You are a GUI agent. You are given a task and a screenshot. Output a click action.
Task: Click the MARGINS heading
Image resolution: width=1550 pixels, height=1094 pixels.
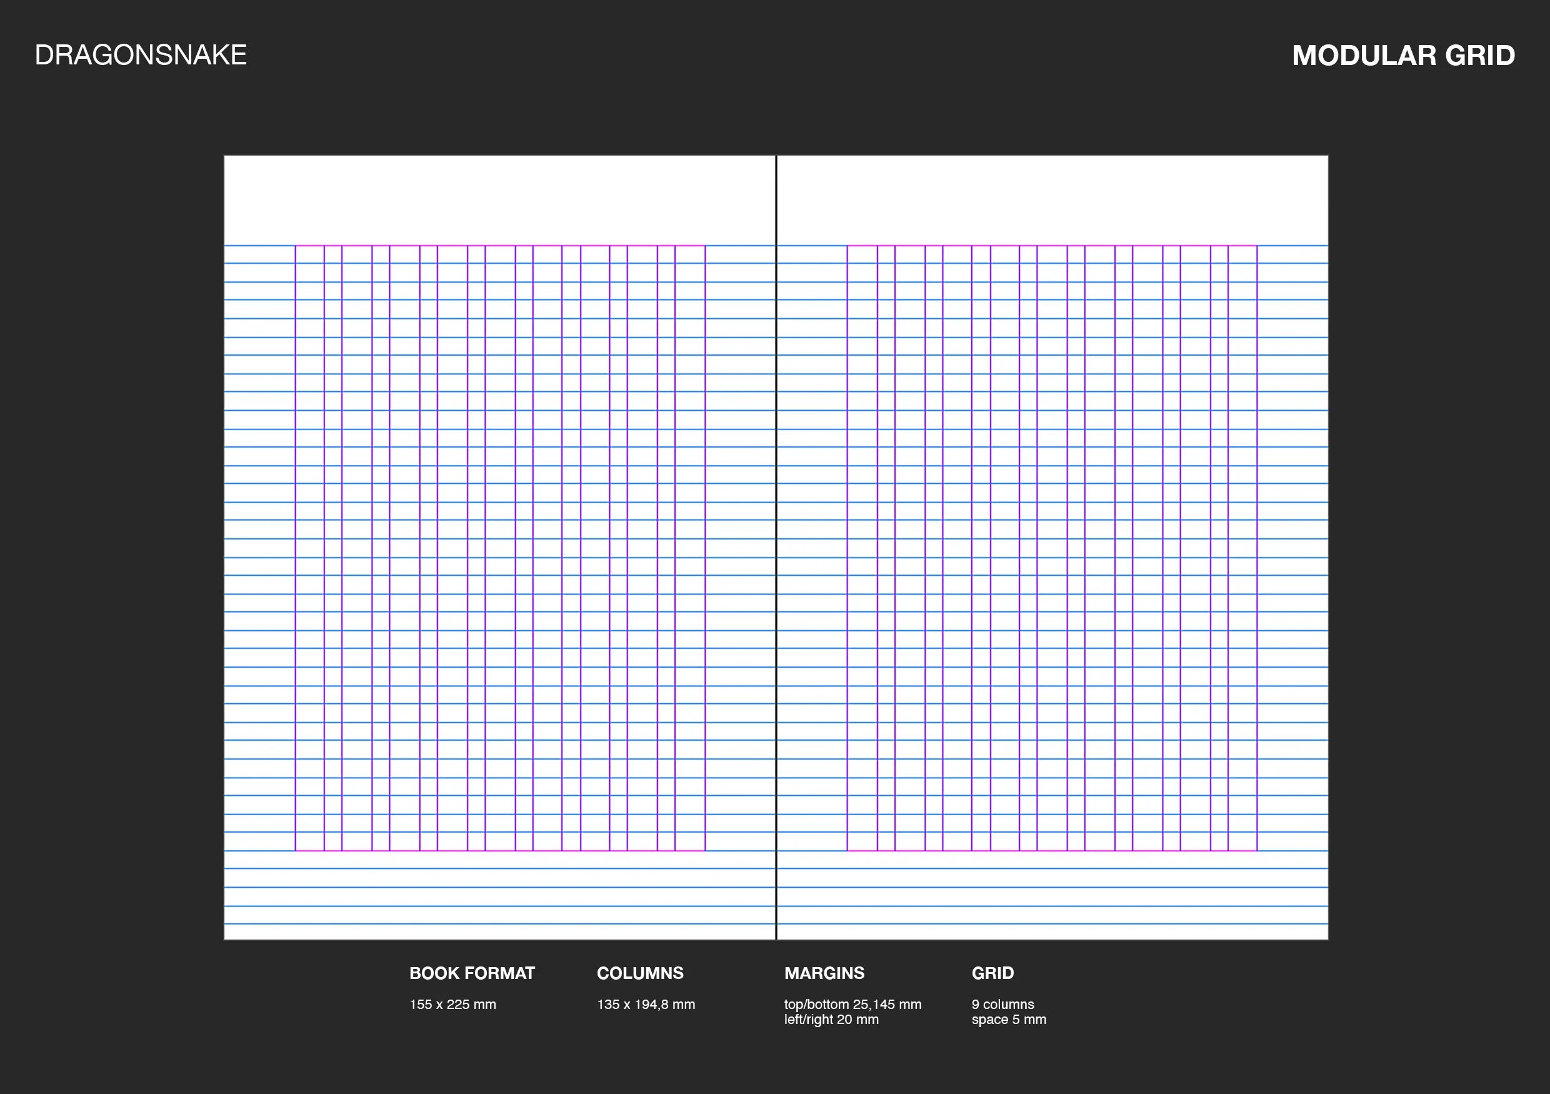coord(824,973)
